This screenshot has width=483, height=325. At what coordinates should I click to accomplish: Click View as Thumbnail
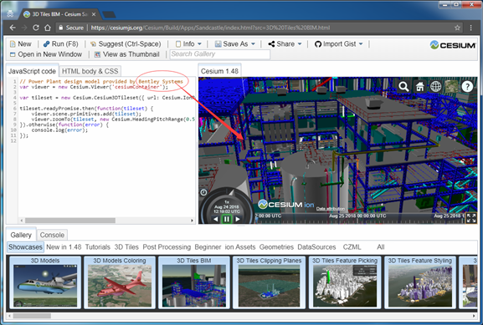click(127, 54)
